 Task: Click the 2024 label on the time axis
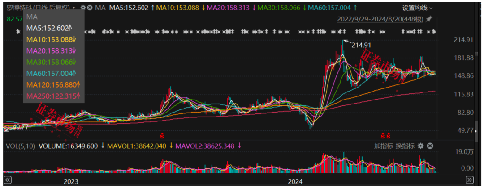click(x=295, y=181)
